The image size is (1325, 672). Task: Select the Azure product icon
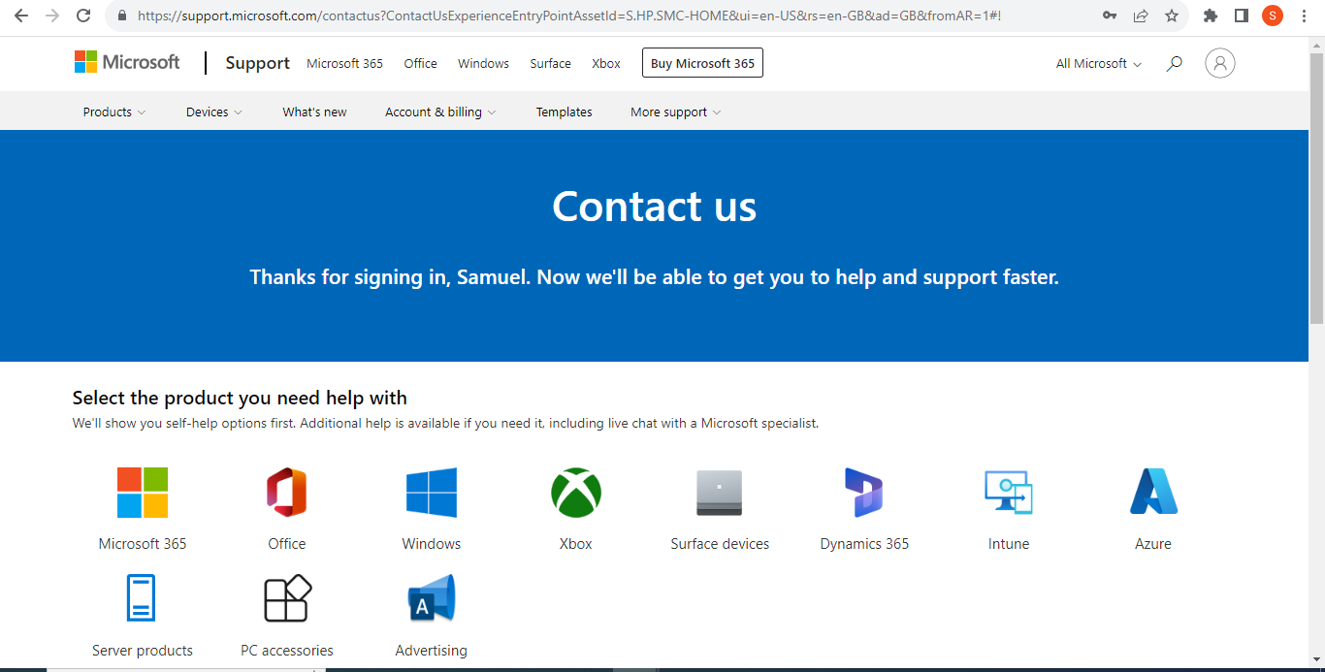(x=1153, y=492)
